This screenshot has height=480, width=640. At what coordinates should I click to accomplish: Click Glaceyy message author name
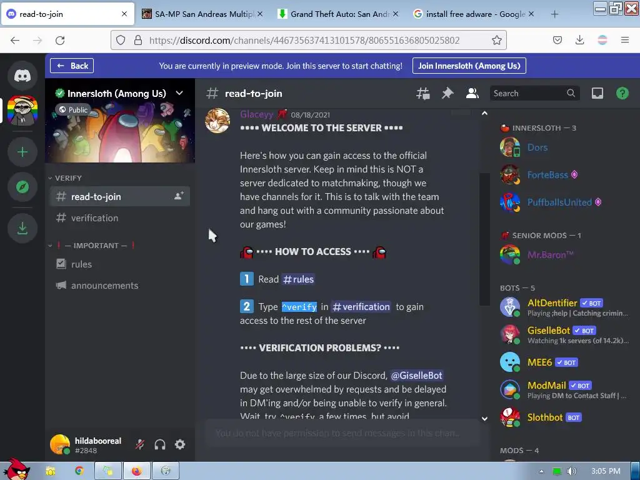coord(256,114)
